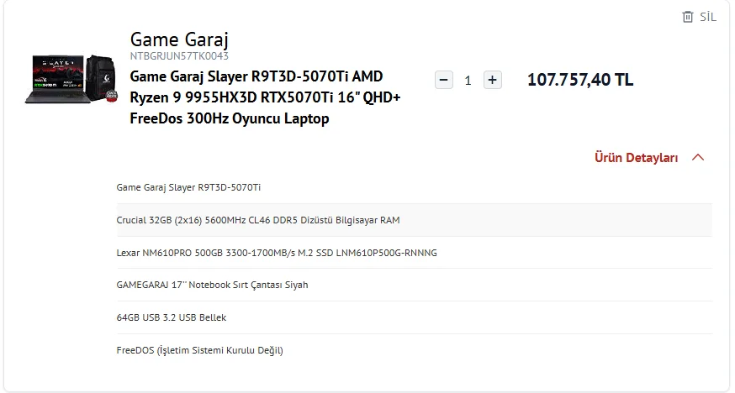The width and height of the screenshot is (735, 393).
Task: Increase quantity with the plus button
Action: tap(492, 80)
